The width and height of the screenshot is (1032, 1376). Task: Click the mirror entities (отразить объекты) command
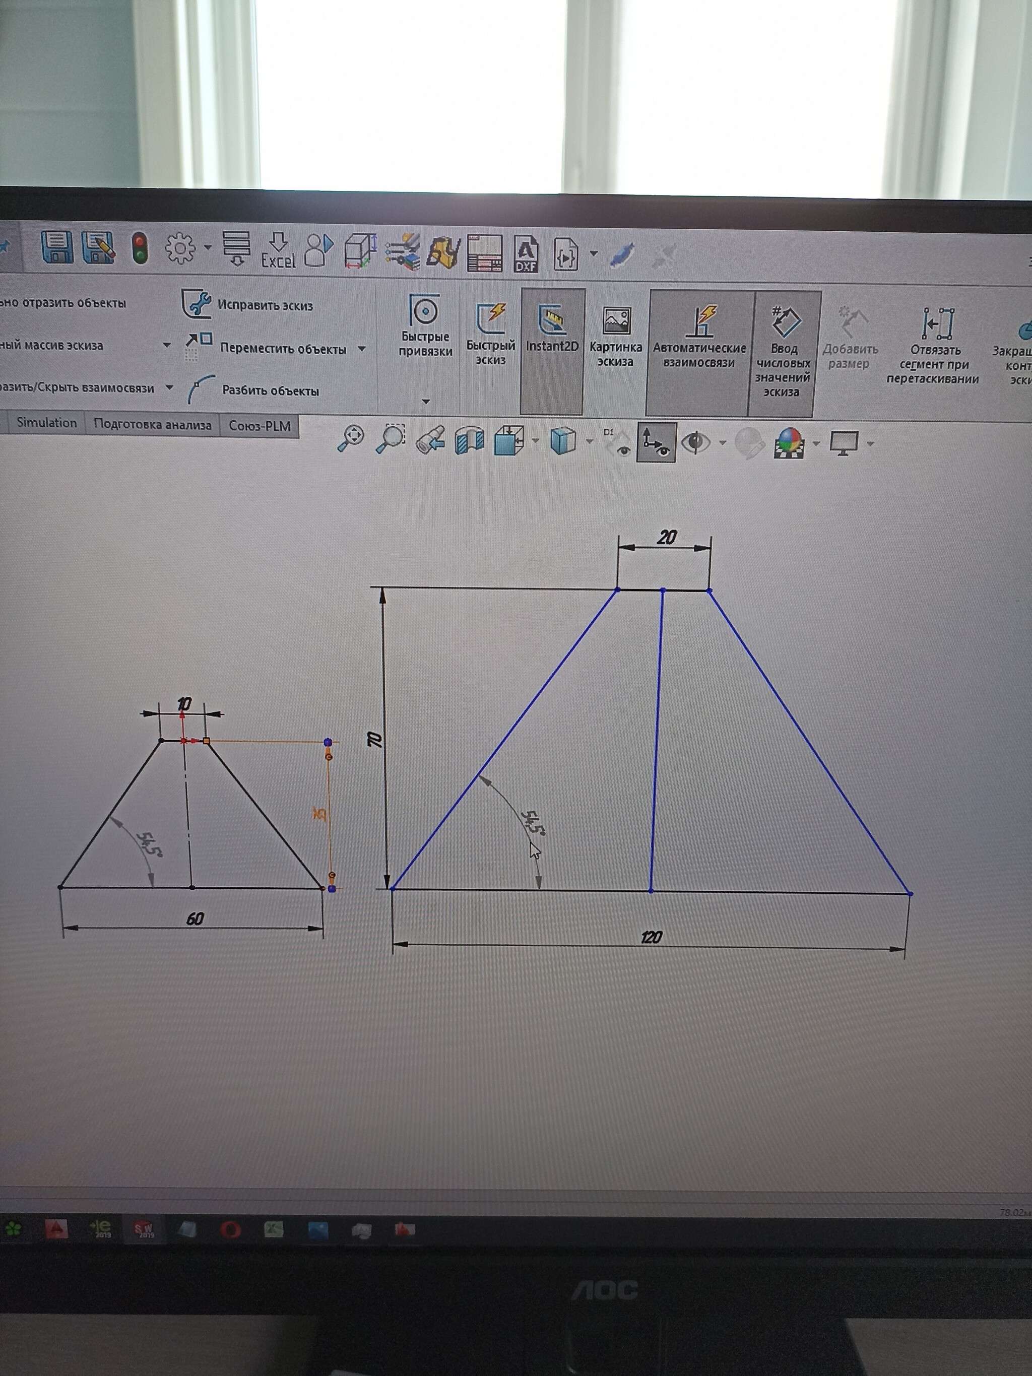coord(63,303)
